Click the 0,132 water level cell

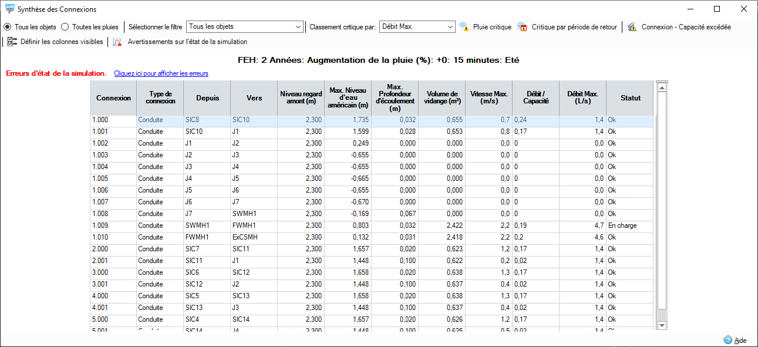click(x=348, y=237)
